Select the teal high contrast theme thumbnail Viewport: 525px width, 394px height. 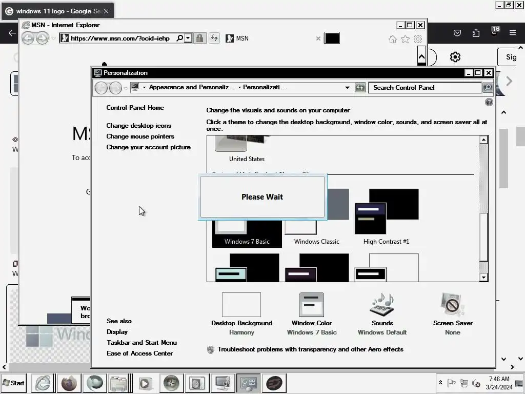pyautogui.click(x=247, y=267)
